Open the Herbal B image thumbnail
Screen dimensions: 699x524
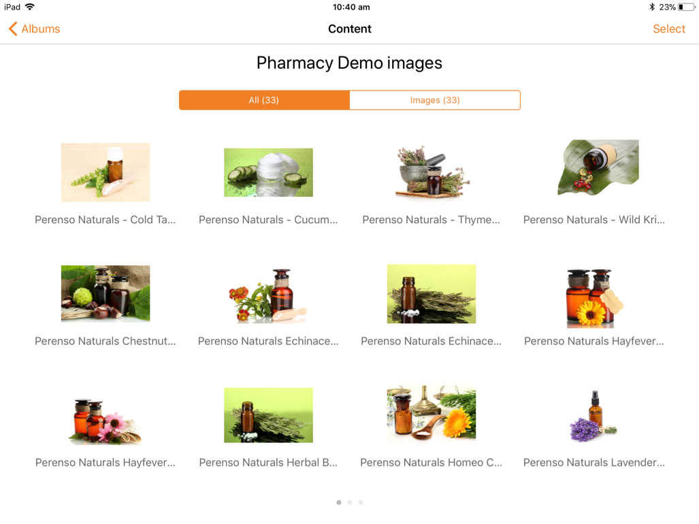point(268,415)
